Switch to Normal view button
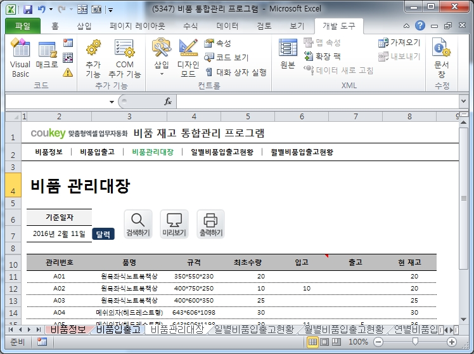Viewport: 474px width, 354px height. 312,342
